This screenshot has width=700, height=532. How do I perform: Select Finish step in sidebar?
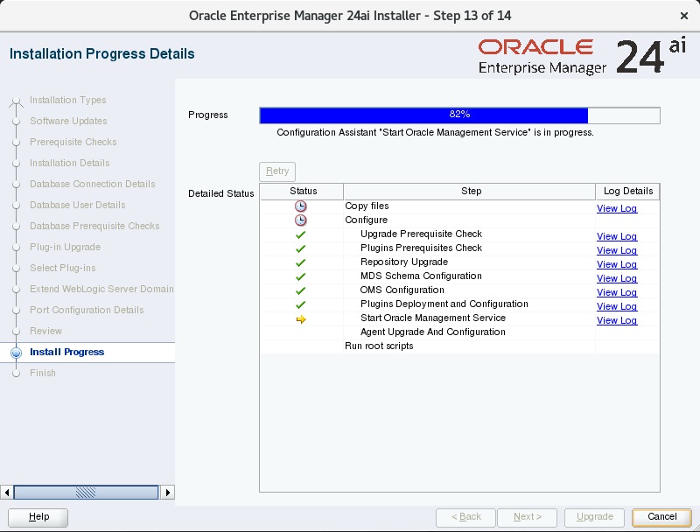pyautogui.click(x=43, y=373)
